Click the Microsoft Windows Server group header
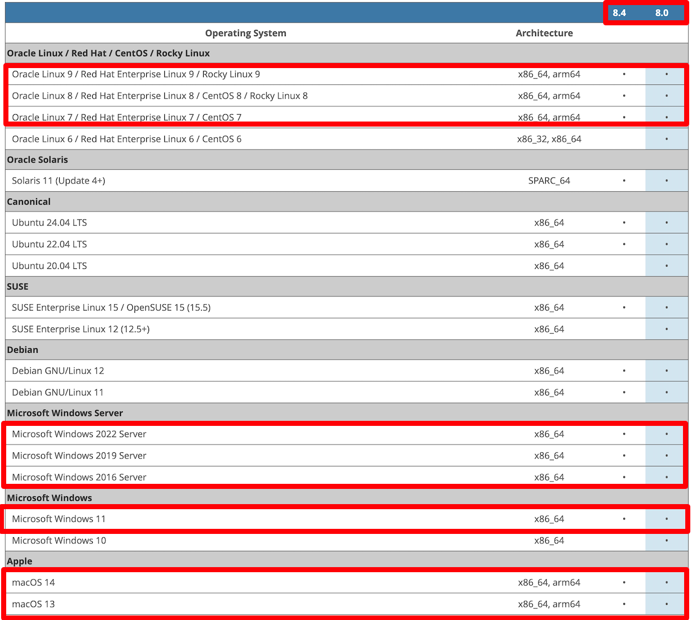 (x=347, y=413)
